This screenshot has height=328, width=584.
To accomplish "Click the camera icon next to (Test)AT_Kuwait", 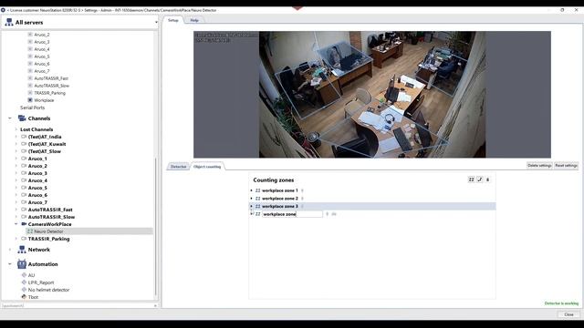I will [x=24, y=144].
